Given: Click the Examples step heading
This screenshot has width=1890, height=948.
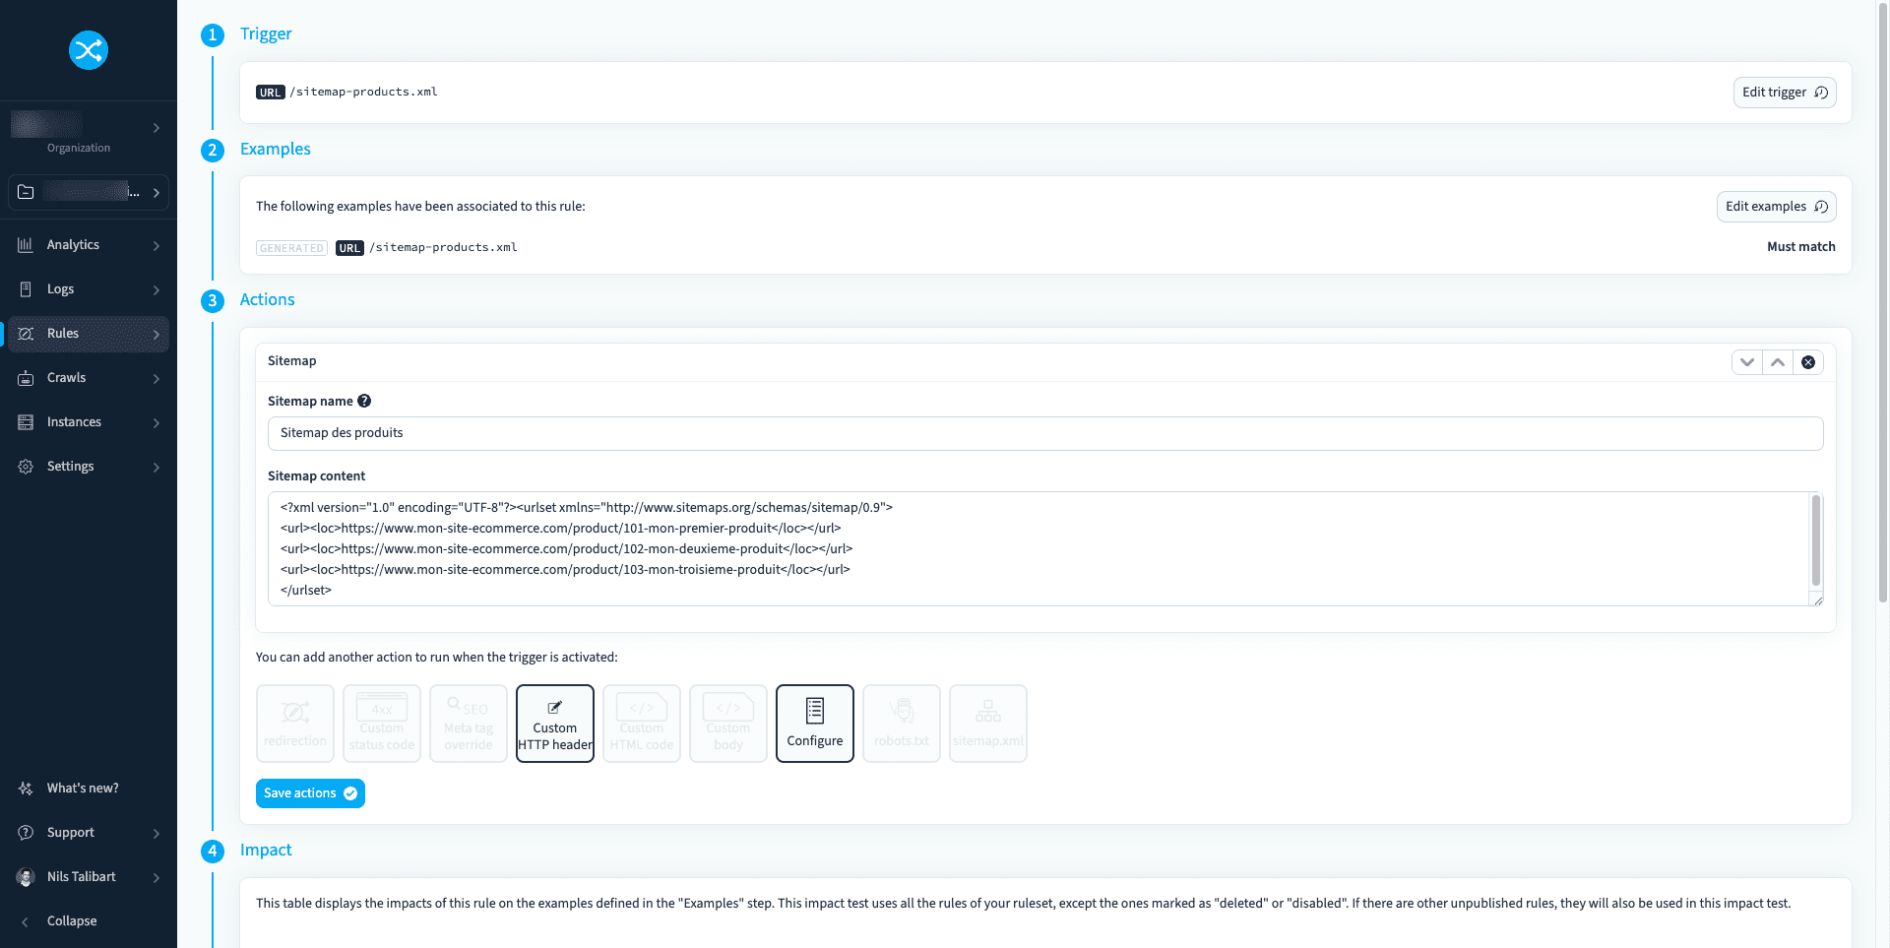Looking at the screenshot, I should click(x=276, y=150).
